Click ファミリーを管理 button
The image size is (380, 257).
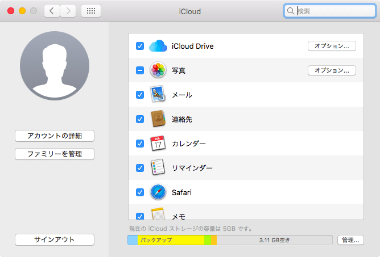55,154
